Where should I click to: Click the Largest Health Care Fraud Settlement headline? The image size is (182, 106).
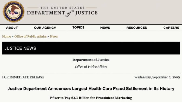point(91,89)
